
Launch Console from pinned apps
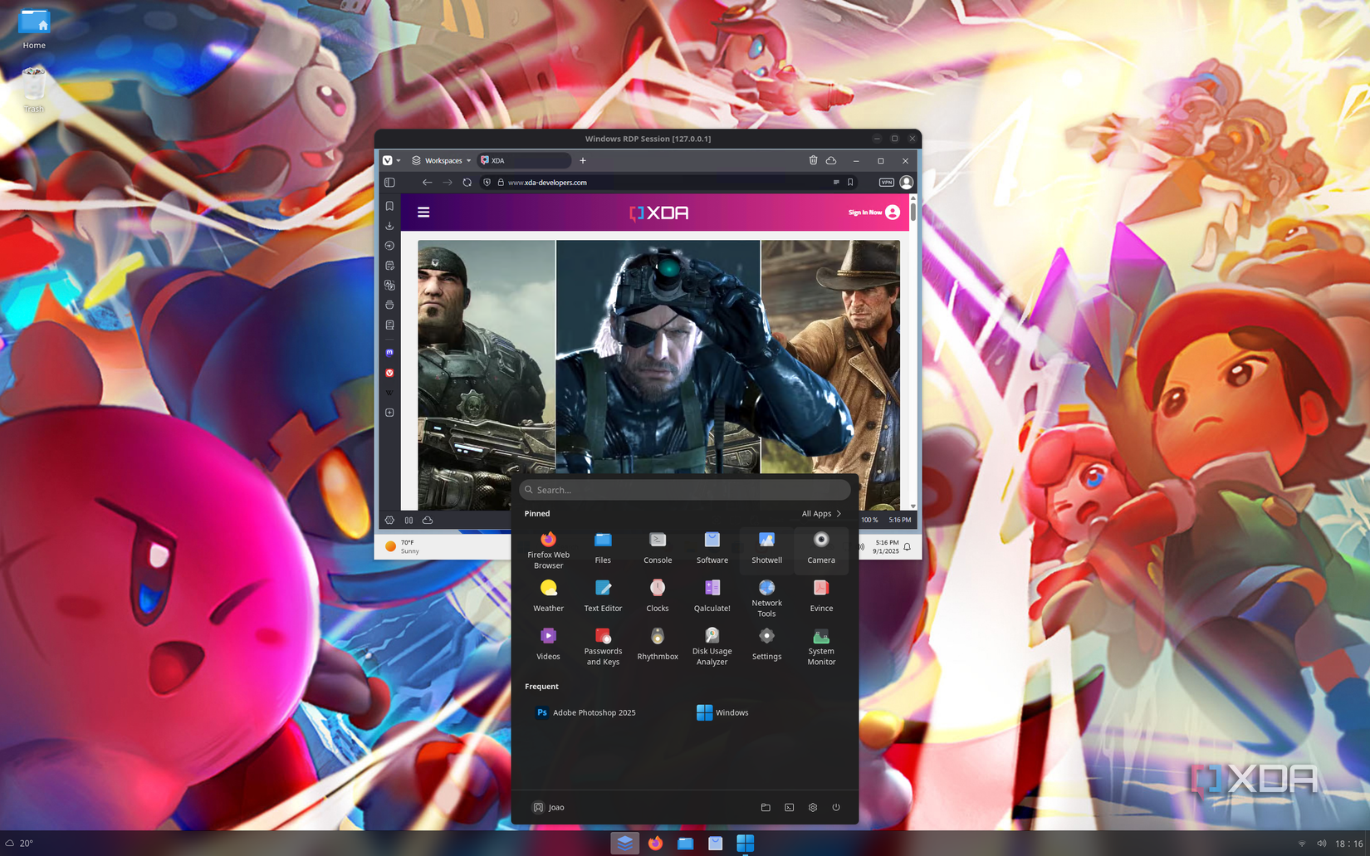point(658,550)
